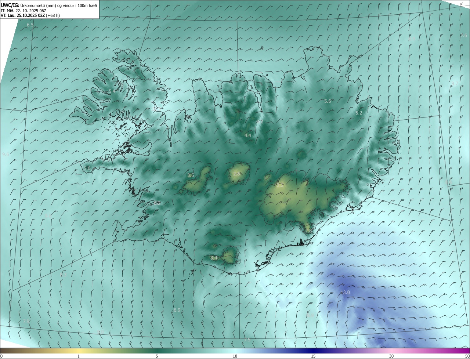Select the initialization time line 'IT: Mið. 22. 10. 2025 06Z'
The image size is (470, 359).
click(23, 11)
